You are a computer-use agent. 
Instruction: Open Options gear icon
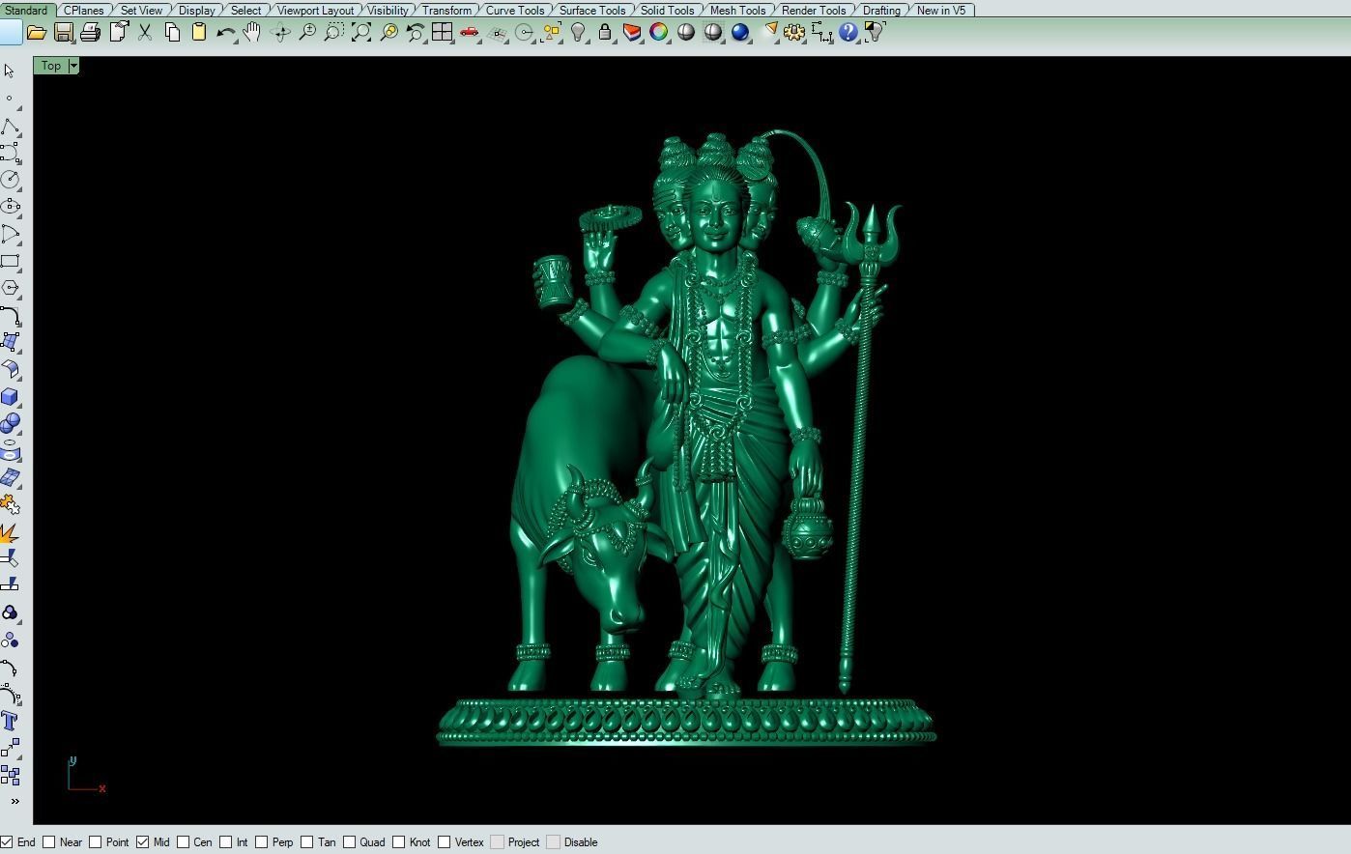(794, 32)
